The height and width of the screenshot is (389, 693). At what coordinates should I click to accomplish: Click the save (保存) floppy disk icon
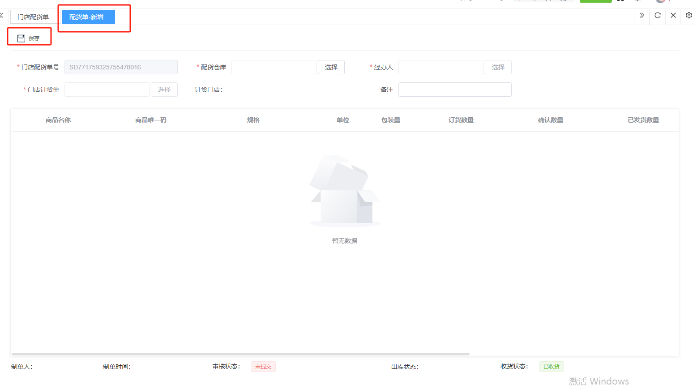click(21, 38)
